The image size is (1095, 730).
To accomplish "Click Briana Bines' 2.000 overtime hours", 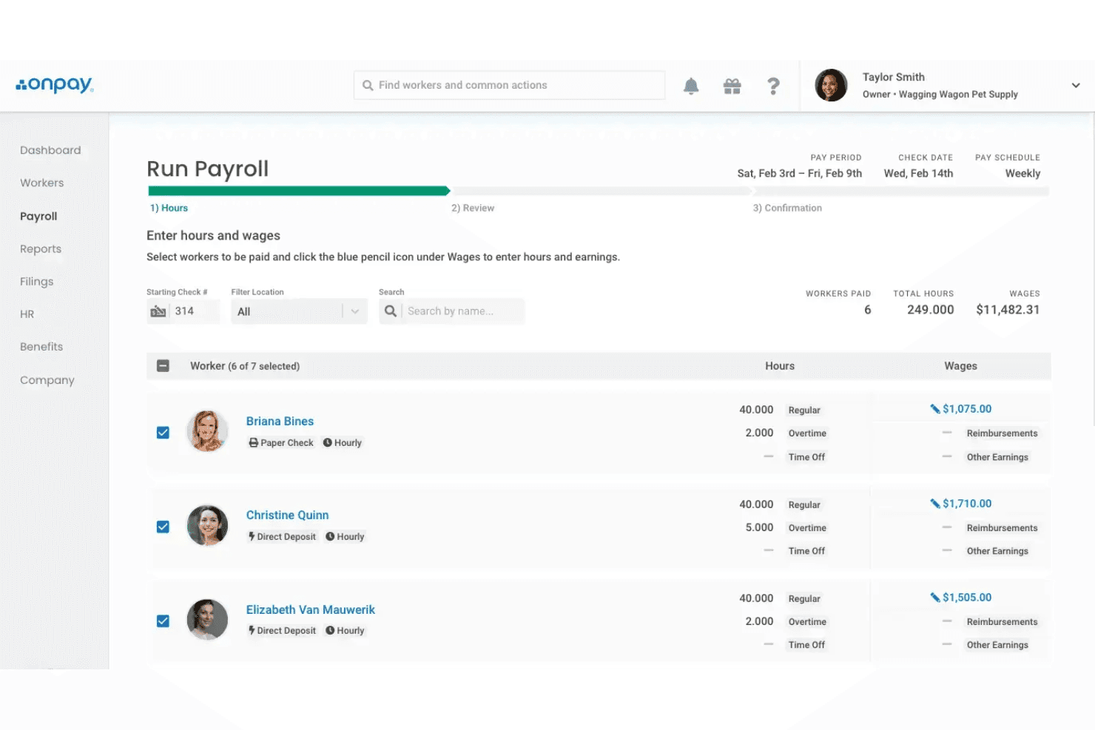I will (759, 433).
